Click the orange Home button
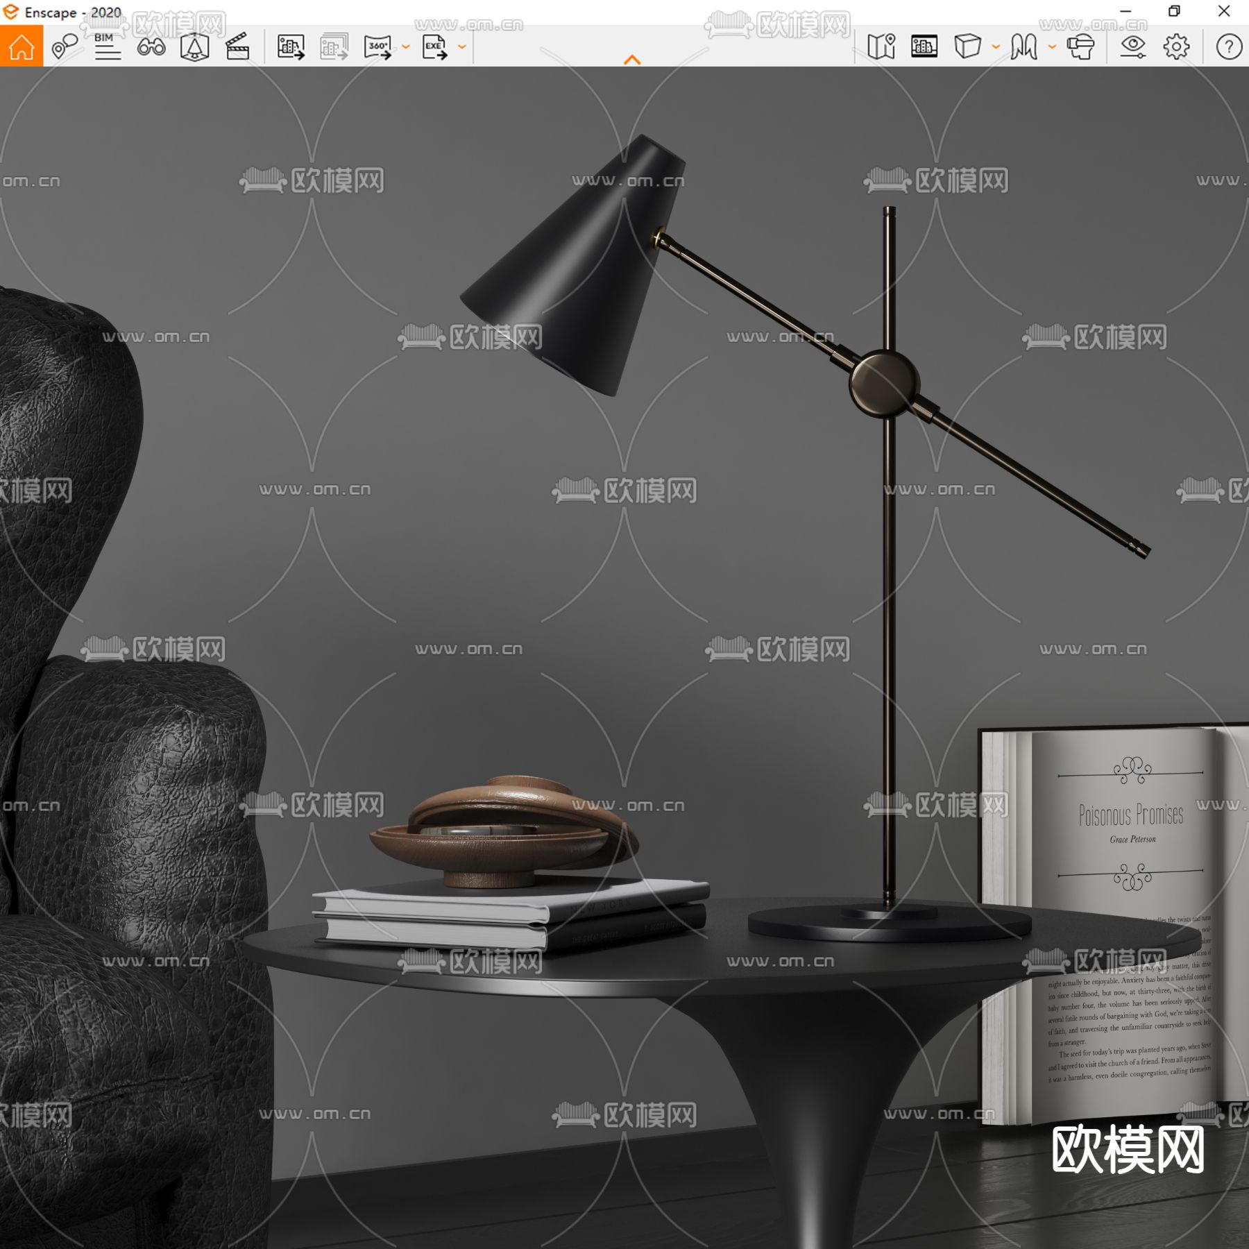Image resolution: width=1249 pixels, height=1249 pixels. click(22, 46)
